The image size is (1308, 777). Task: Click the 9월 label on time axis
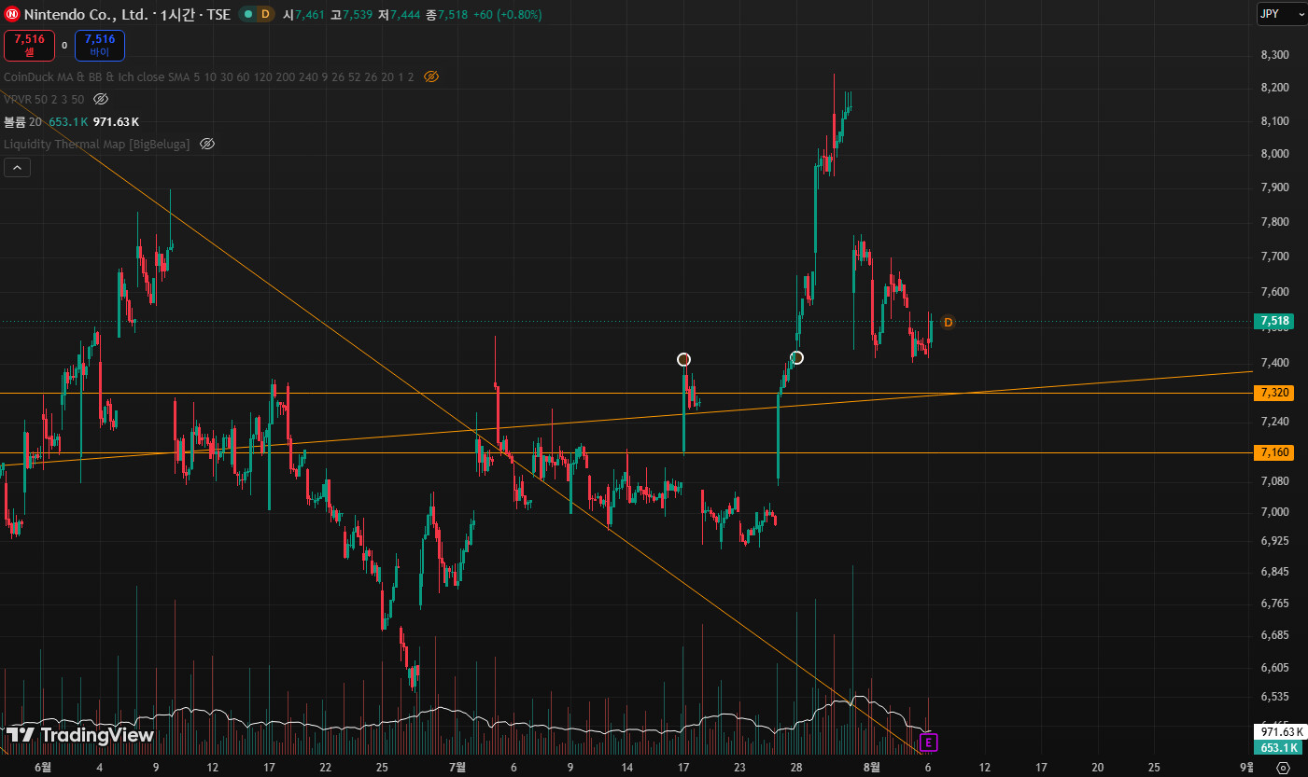tap(1247, 767)
